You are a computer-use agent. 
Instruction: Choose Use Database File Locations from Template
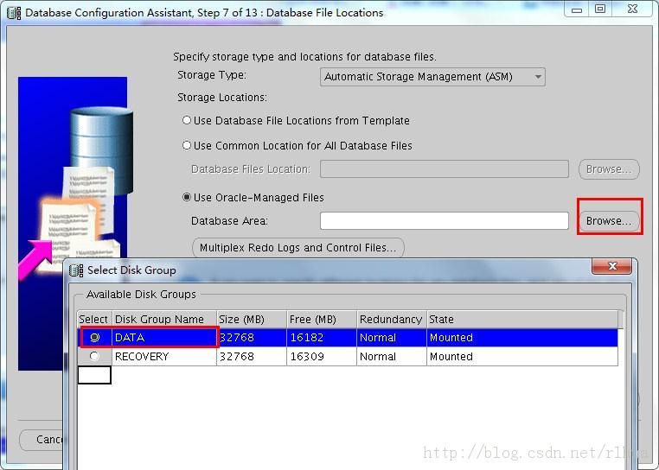187,121
